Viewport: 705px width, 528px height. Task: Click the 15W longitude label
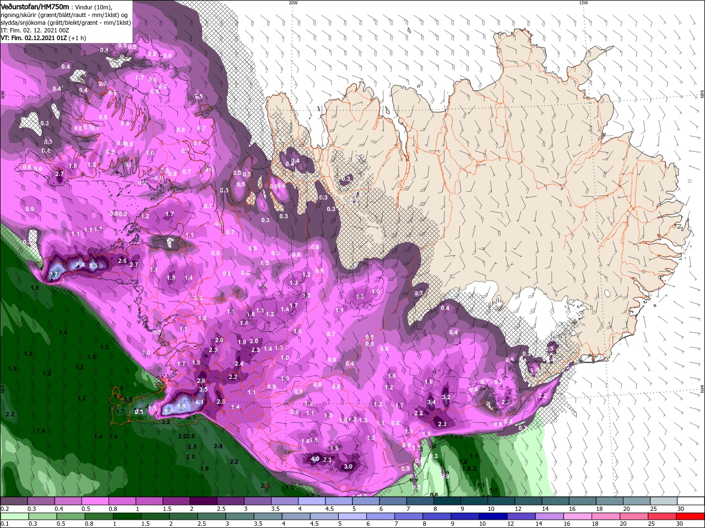click(x=583, y=3)
